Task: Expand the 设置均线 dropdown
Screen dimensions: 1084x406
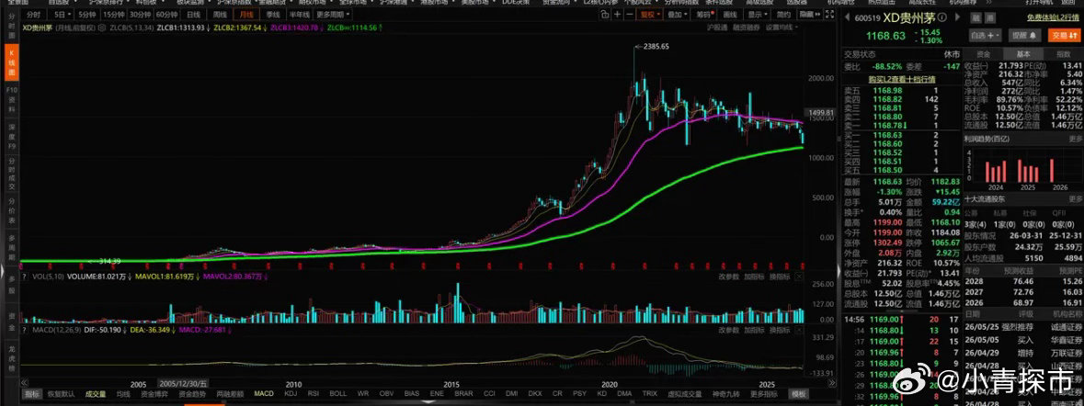Action: [782, 28]
